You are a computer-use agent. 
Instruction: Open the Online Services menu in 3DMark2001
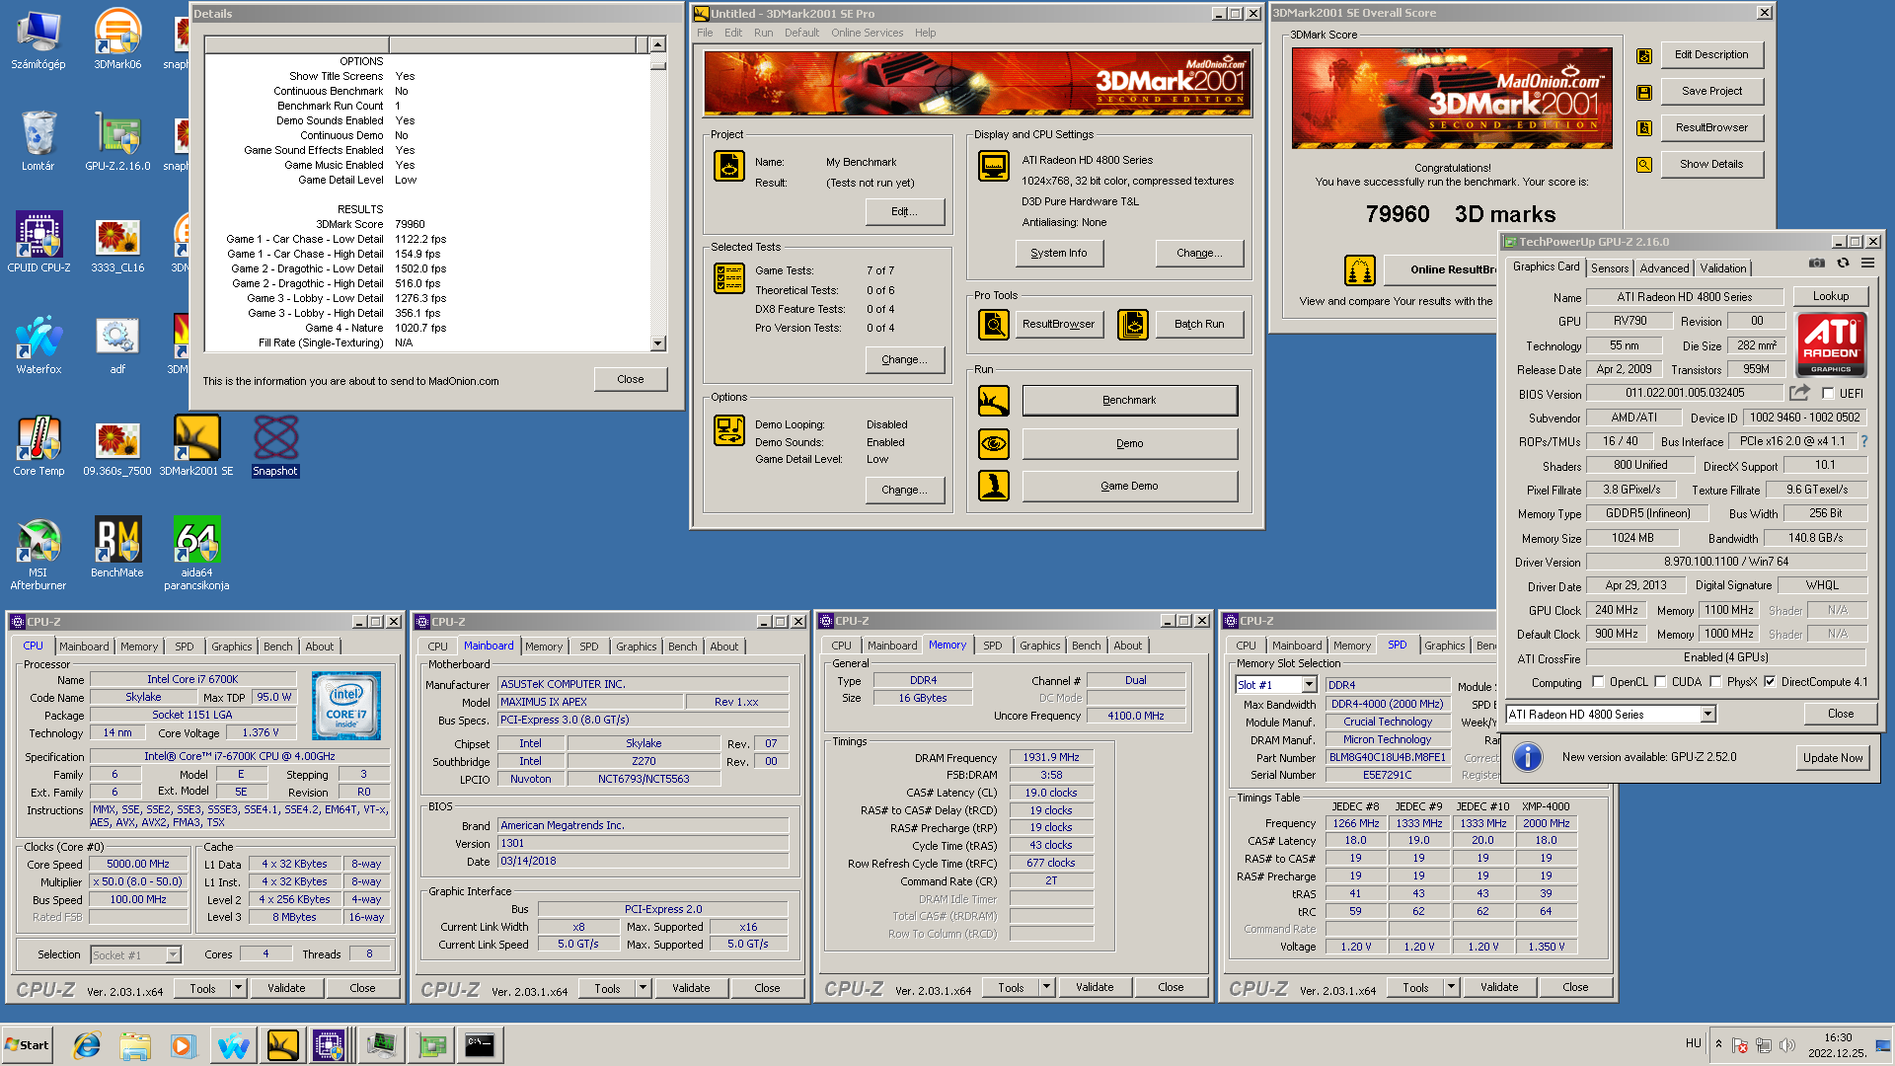tap(867, 33)
